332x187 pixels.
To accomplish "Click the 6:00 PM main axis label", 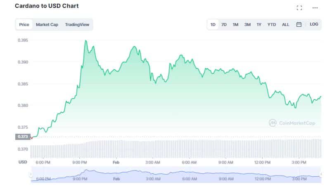I will [43, 162].
